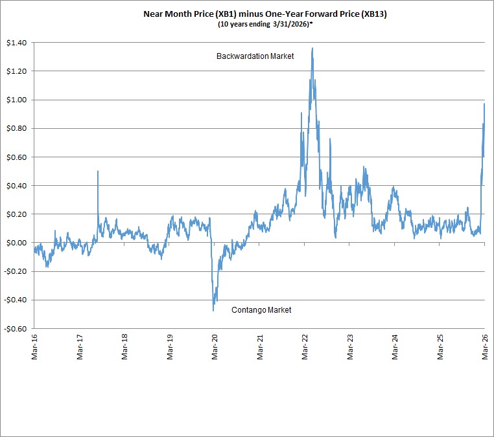The height and width of the screenshot is (437, 494).
Task: Click the Mar-24 x-axis label
Action: tap(395, 347)
